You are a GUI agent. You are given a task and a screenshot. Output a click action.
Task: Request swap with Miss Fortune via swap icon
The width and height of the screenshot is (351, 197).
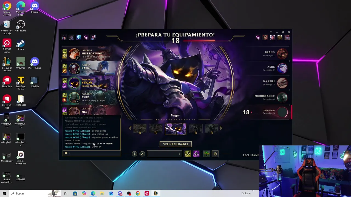pos(78,58)
